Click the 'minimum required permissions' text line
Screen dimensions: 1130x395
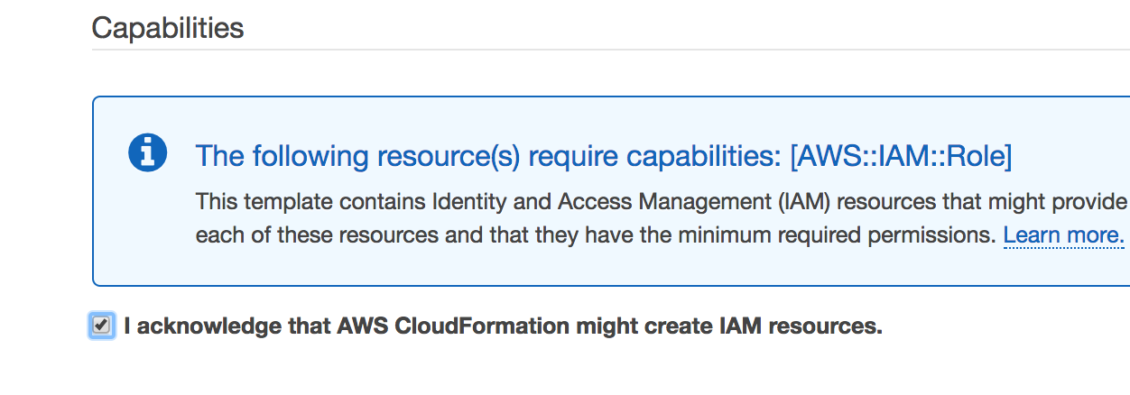pyautogui.click(x=596, y=236)
